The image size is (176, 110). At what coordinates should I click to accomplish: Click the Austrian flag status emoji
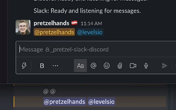(x=74, y=23)
